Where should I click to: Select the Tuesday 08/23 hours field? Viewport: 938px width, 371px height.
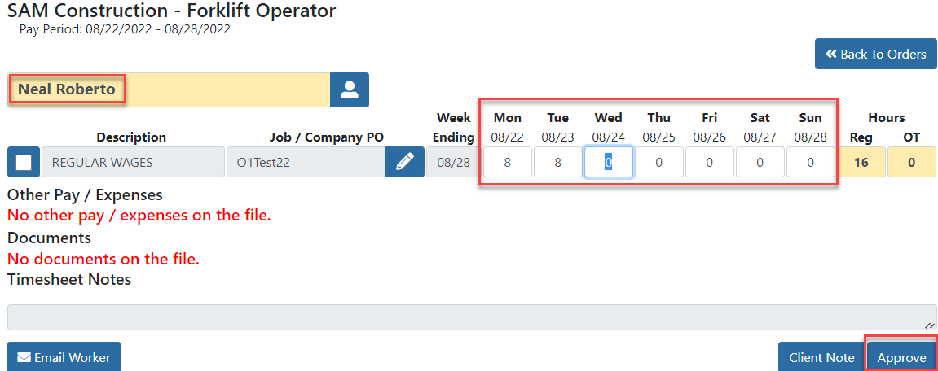point(557,162)
